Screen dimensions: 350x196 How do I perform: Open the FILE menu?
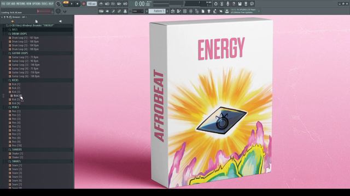coord(4,4)
